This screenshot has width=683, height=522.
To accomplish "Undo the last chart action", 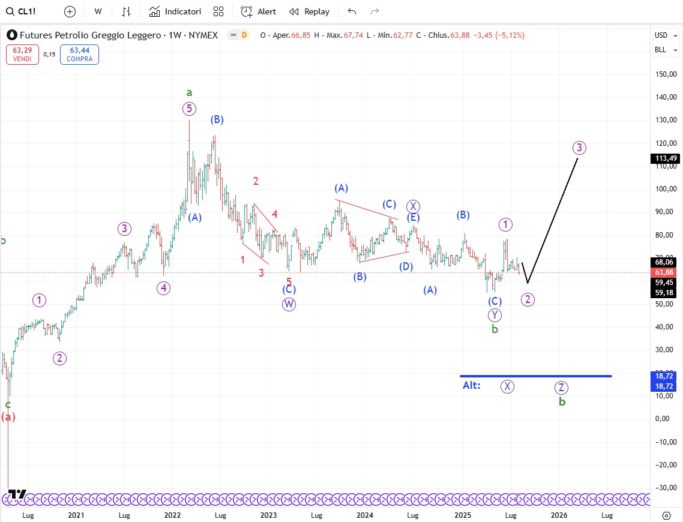I will click(352, 11).
